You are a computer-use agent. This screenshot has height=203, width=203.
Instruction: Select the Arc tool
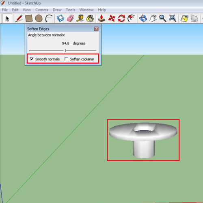click(49, 18)
